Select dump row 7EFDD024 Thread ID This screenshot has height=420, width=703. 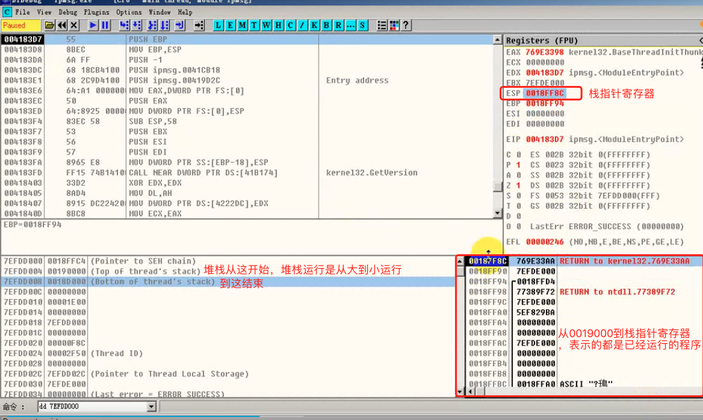point(228,353)
